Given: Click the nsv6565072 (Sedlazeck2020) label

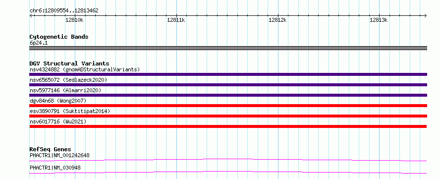Looking at the screenshot, I should pyautogui.click(x=68, y=80).
